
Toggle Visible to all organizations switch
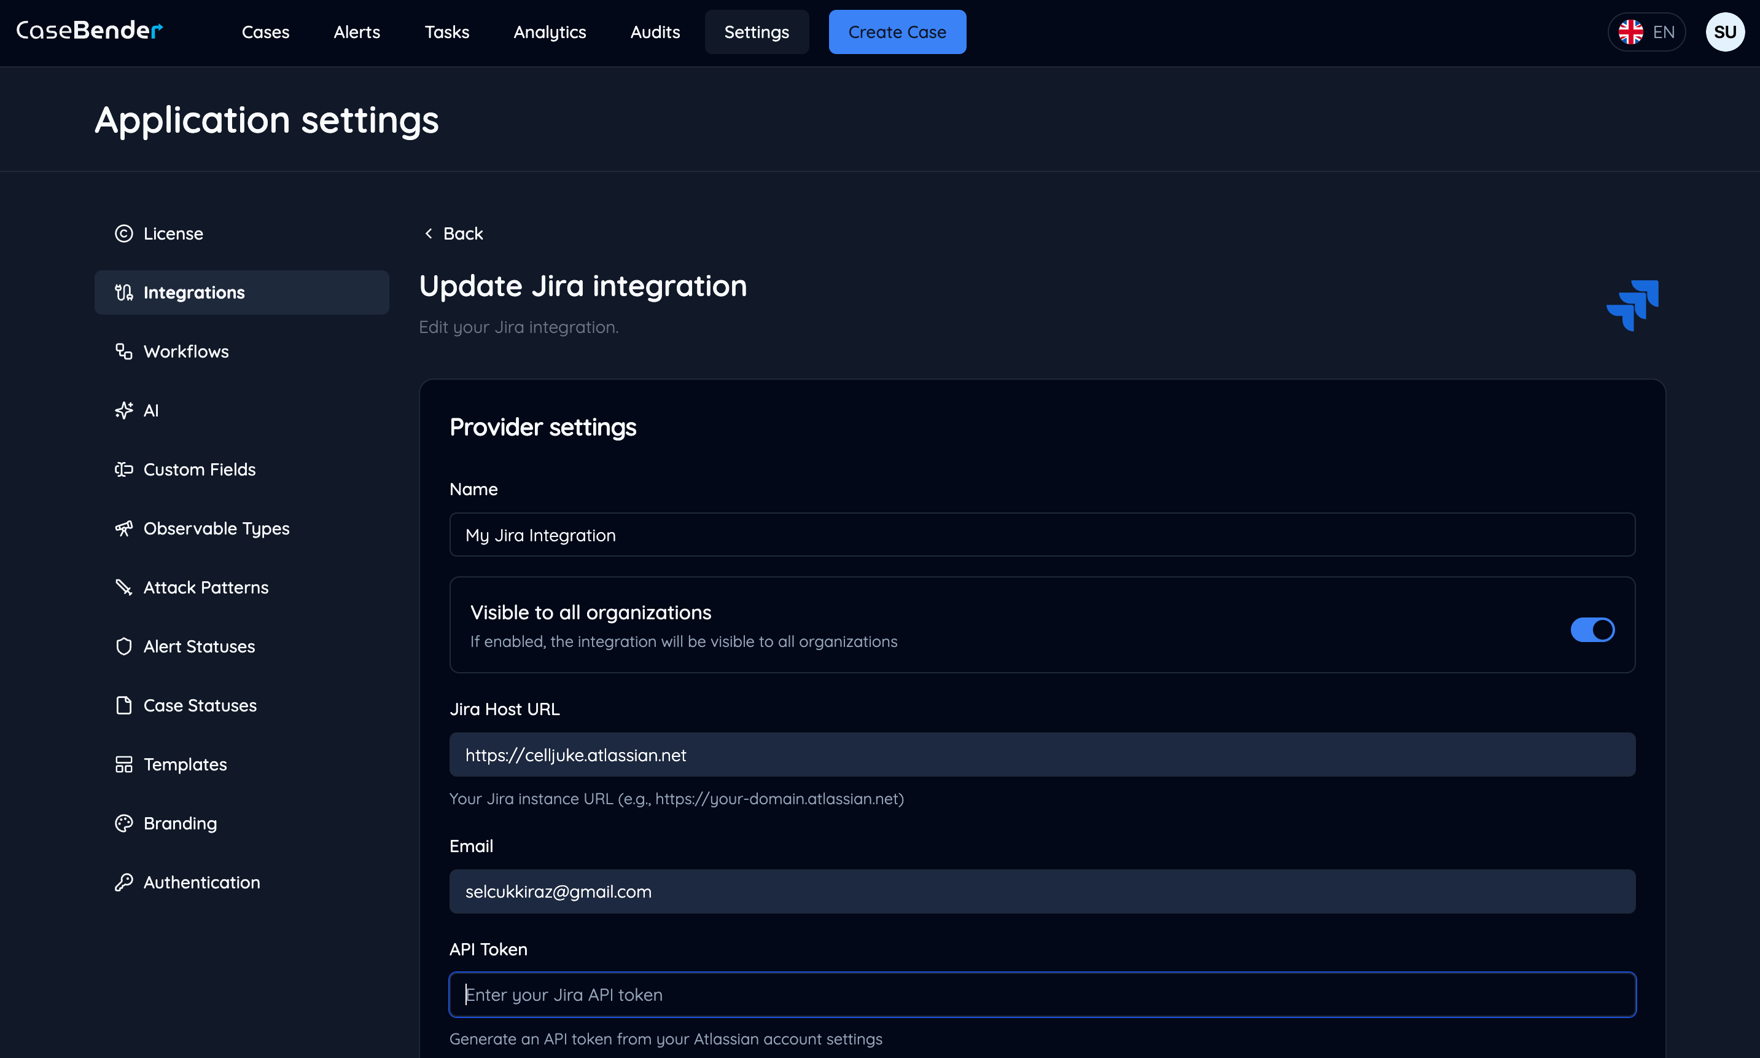(x=1592, y=630)
